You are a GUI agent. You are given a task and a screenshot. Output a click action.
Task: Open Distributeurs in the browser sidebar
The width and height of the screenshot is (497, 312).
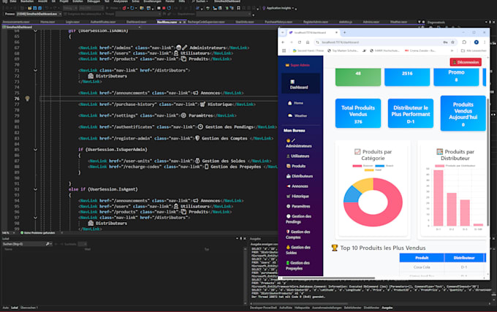coord(300,176)
